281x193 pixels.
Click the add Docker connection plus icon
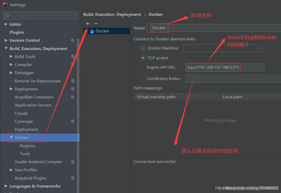pyautogui.click(x=88, y=24)
